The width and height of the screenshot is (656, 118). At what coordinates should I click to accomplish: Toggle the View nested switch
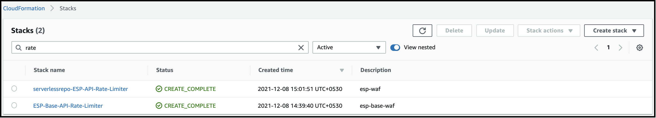(395, 48)
